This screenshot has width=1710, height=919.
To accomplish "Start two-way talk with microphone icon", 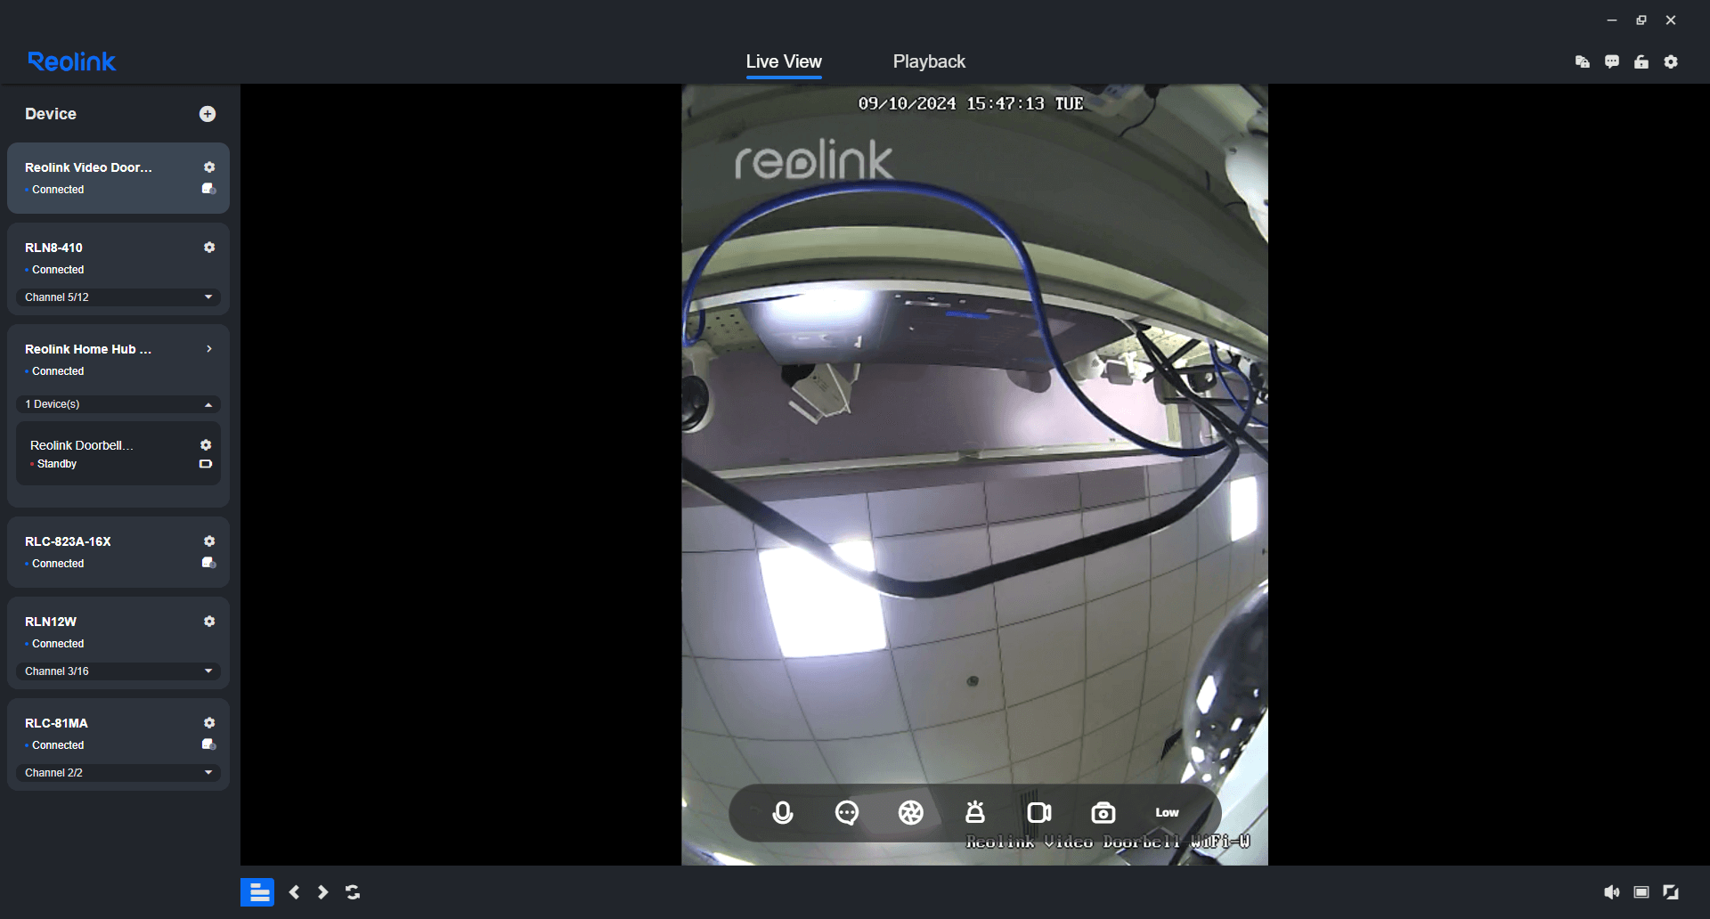I will point(783,813).
